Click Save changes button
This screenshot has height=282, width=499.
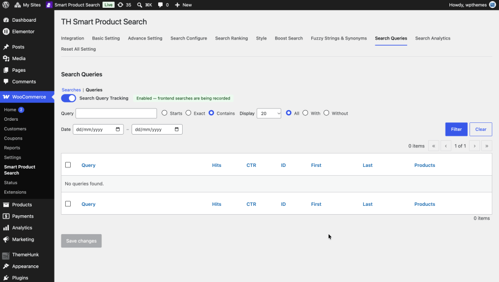click(x=81, y=241)
